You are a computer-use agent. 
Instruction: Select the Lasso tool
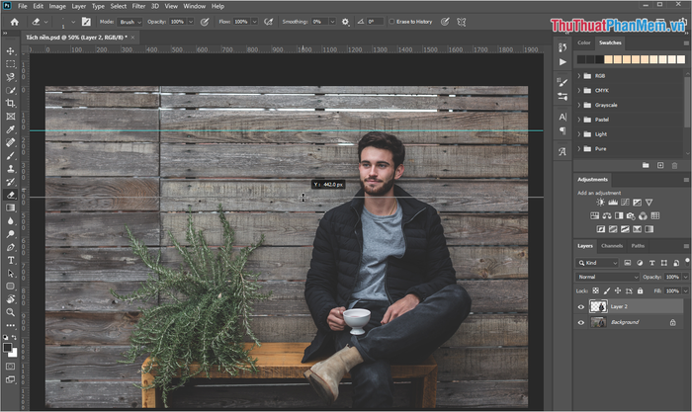click(x=11, y=77)
